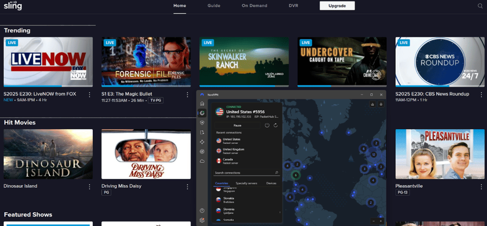Open NordVPN help question mark icon
The width and height of the screenshot is (487, 226).
click(202, 210)
